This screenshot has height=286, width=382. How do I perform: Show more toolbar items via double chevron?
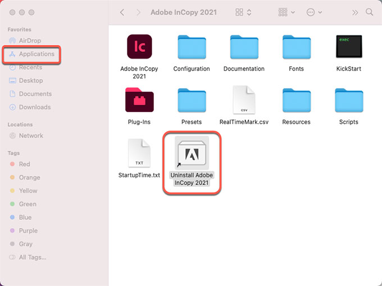point(355,12)
